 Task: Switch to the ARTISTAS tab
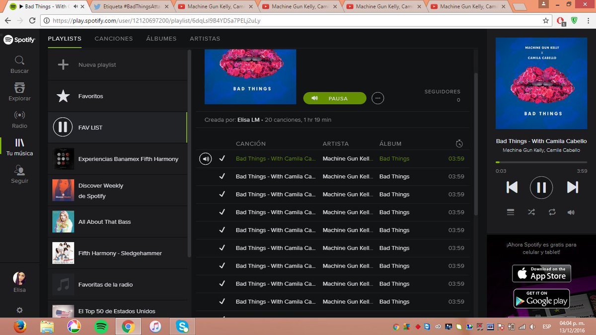pyautogui.click(x=205, y=38)
